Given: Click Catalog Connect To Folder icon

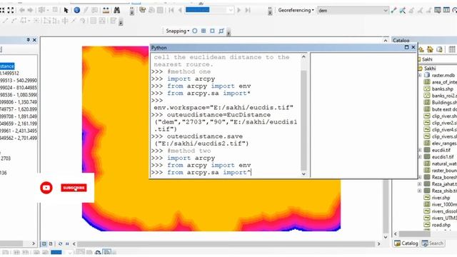Looking at the screenshot, I should pos(439,49).
